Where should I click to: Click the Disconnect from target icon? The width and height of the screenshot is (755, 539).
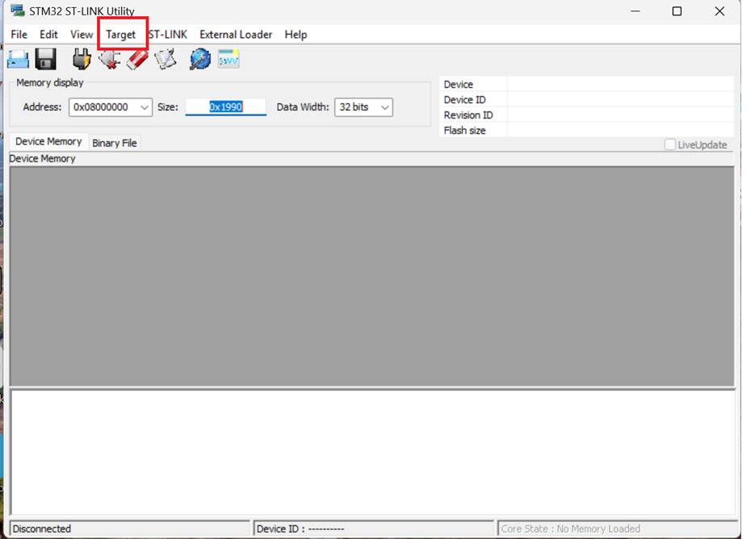109,59
